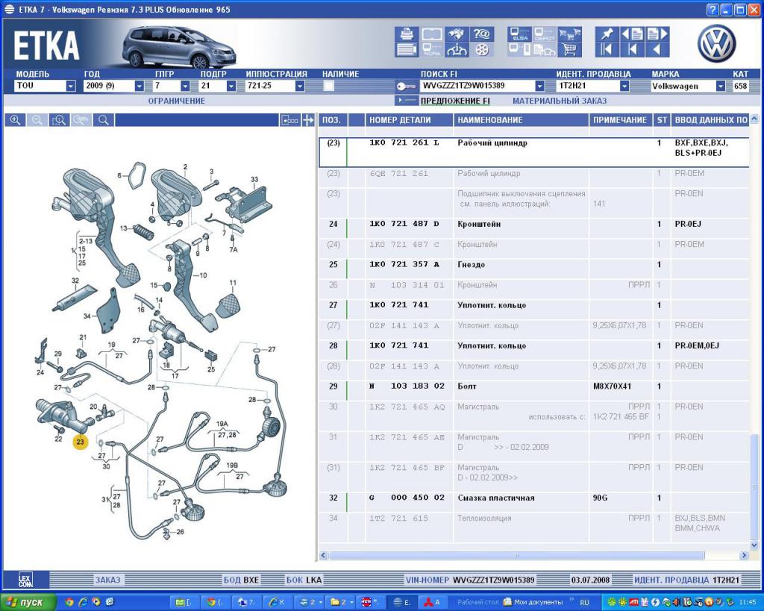The image size is (764, 611).
Task: Open the МАРКА dropdown showing Volkswagen
Action: click(x=721, y=86)
